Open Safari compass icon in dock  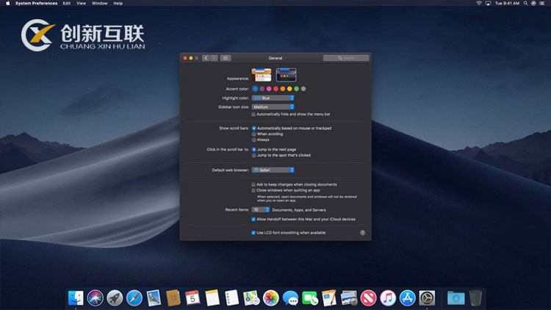click(x=134, y=298)
